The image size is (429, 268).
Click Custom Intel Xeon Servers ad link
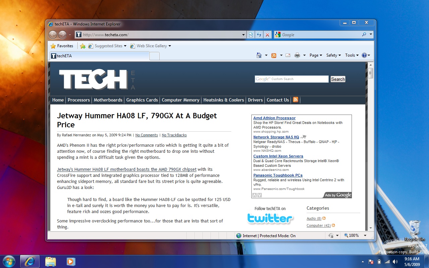pos(278,156)
